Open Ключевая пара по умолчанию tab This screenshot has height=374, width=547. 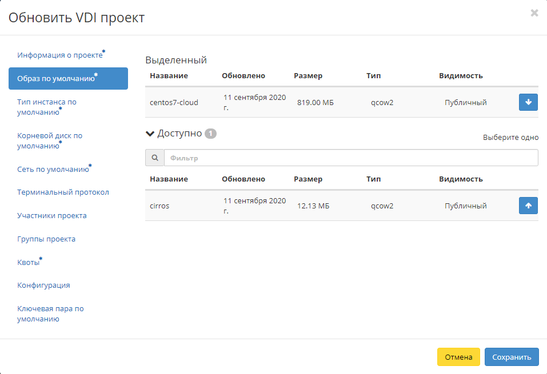point(50,313)
